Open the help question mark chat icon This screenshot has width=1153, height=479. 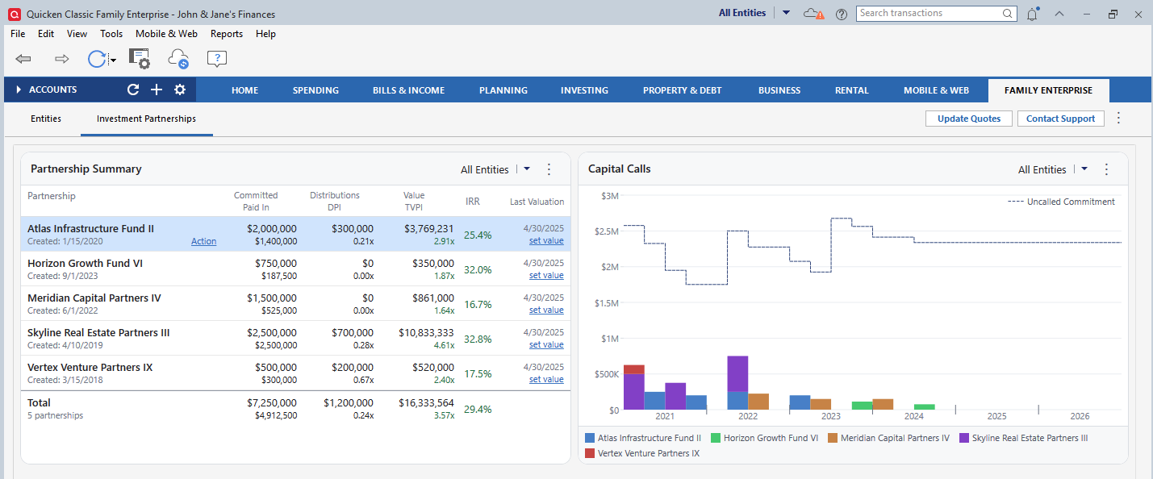point(217,59)
